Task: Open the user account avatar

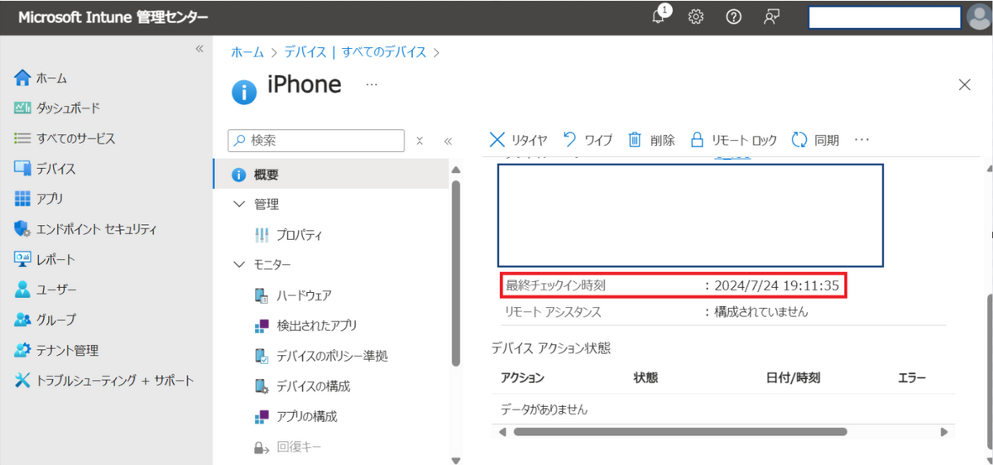Action: [978, 17]
